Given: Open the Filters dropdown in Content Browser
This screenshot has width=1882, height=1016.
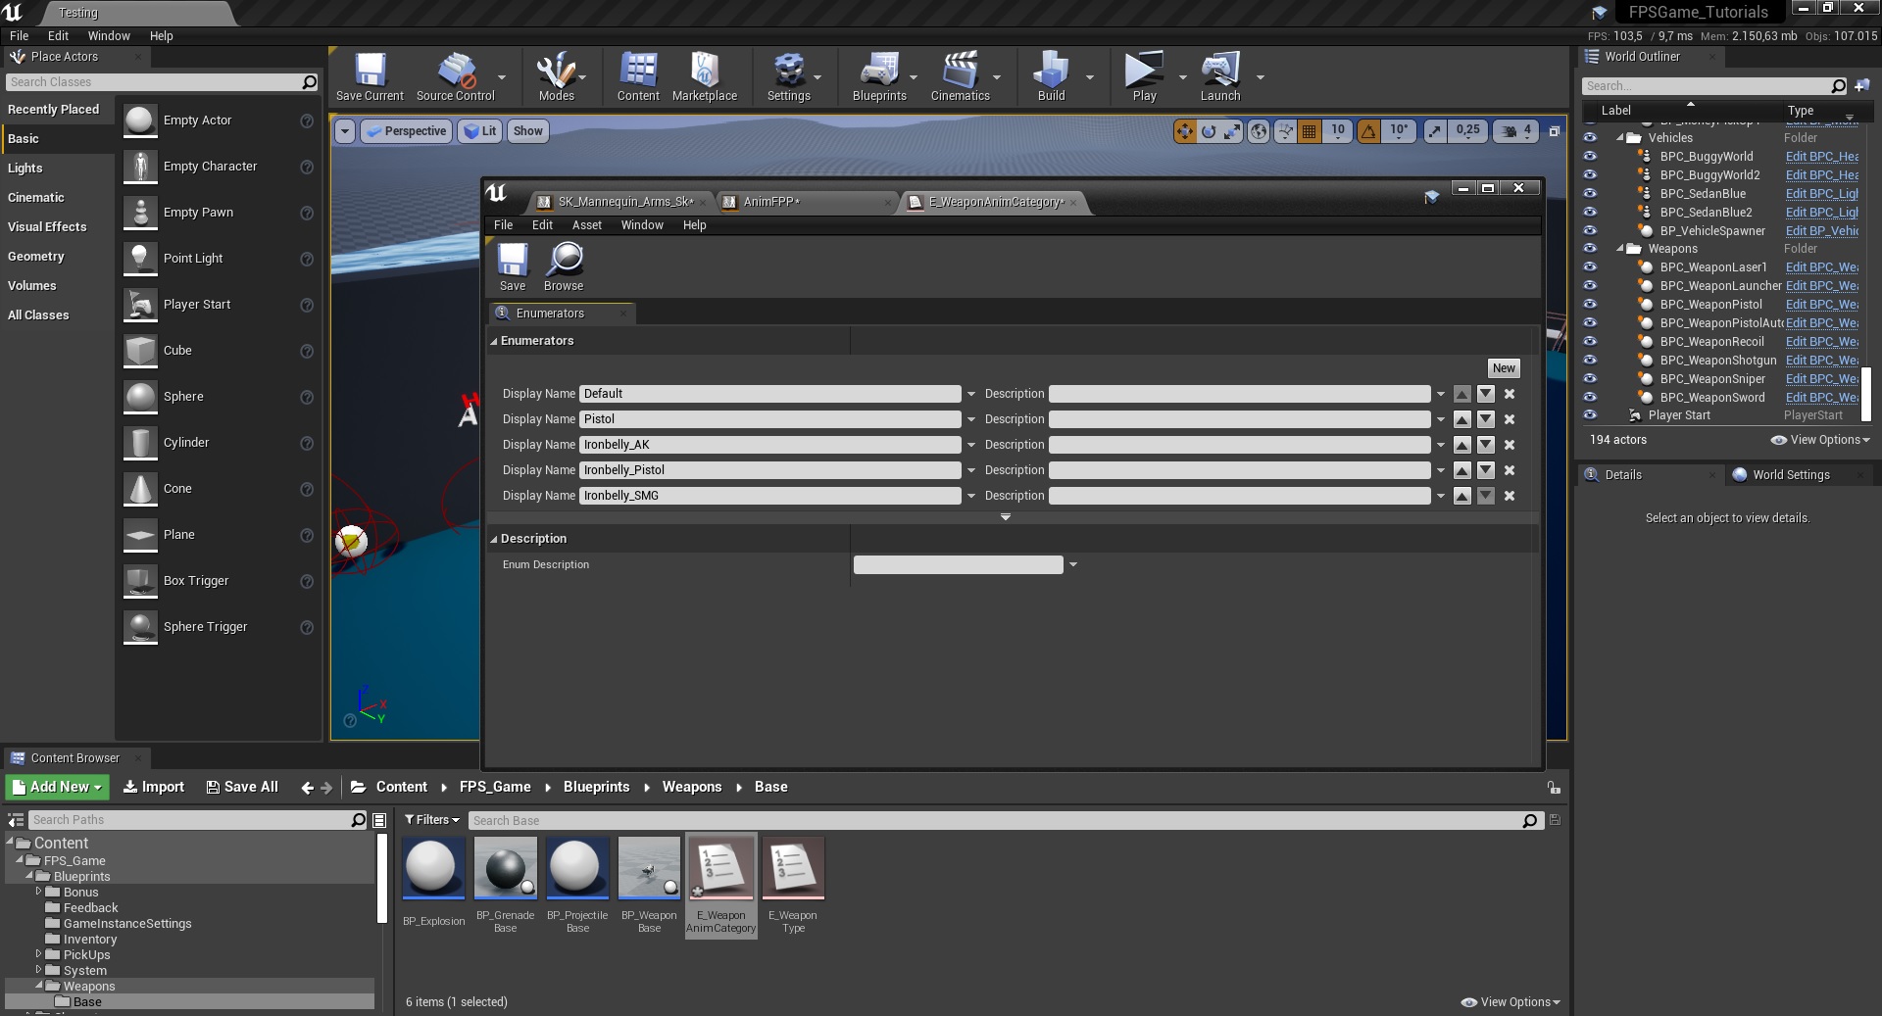Looking at the screenshot, I should 432,820.
